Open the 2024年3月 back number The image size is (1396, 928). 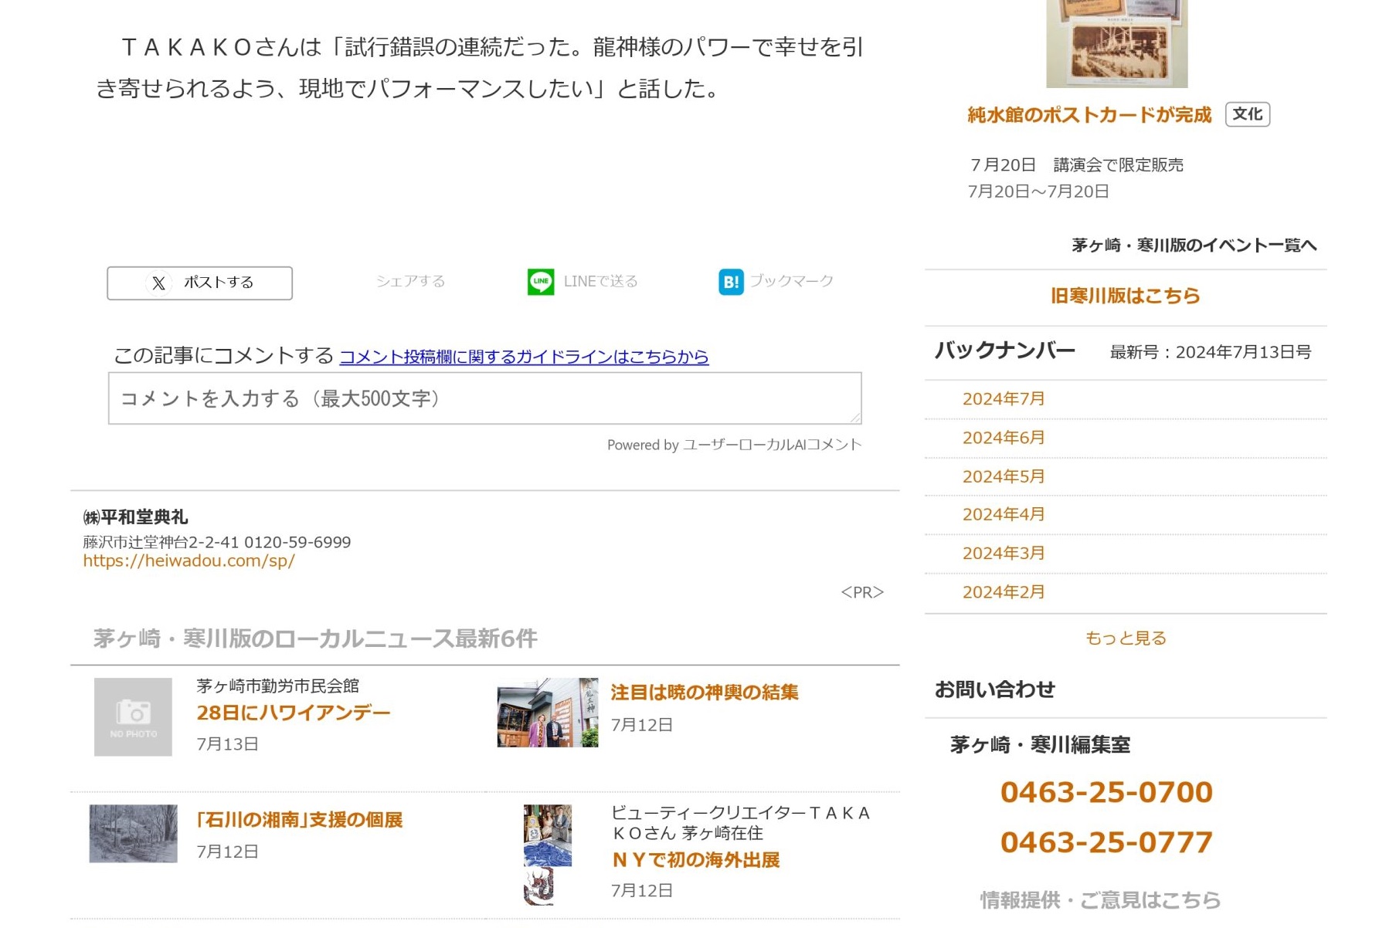pos(1004,553)
